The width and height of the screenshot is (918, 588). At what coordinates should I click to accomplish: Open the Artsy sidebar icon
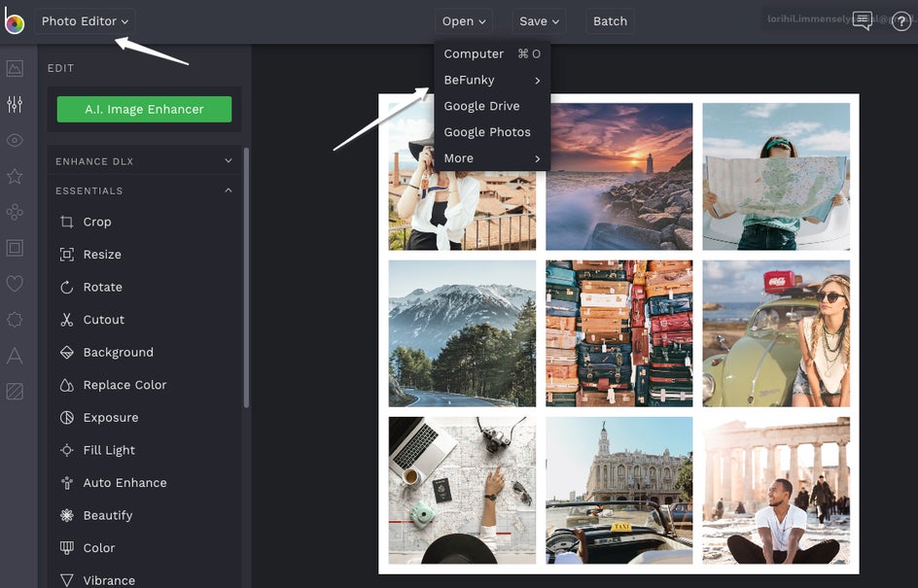(15, 212)
